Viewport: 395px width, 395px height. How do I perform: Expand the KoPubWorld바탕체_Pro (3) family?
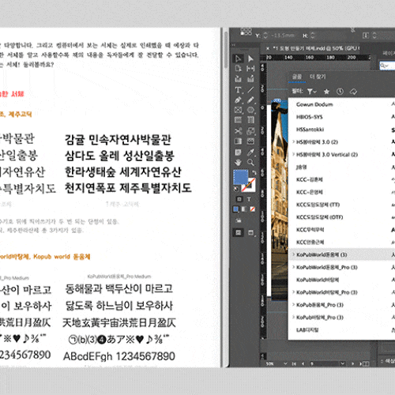(x=293, y=292)
